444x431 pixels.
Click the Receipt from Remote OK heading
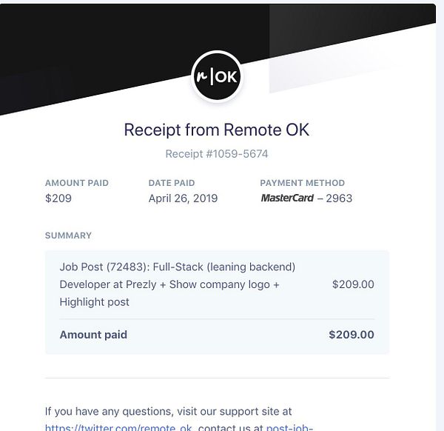tap(216, 130)
